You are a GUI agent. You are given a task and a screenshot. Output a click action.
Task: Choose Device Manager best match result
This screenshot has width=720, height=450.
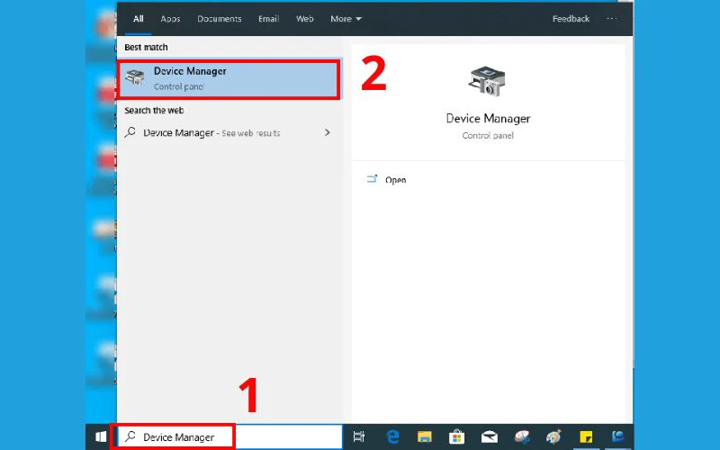point(229,79)
